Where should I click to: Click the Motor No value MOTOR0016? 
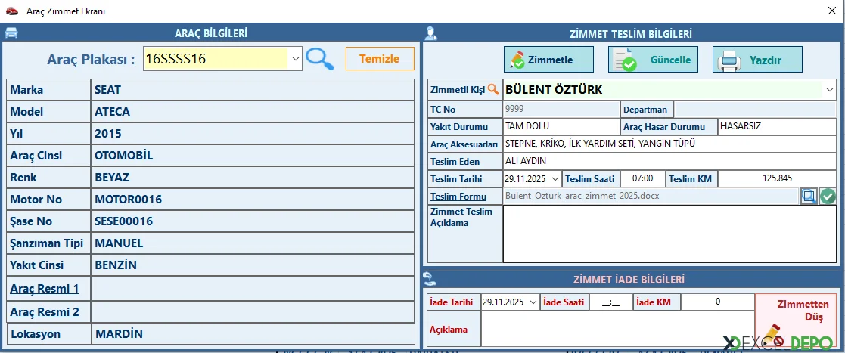click(252, 199)
